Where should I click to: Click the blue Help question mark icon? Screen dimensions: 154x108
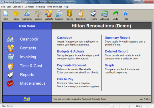point(125,14)
